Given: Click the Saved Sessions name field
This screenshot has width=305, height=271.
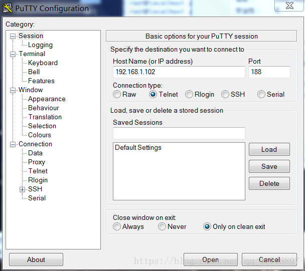Looking at the screenshot, I should tap(179, 133).
